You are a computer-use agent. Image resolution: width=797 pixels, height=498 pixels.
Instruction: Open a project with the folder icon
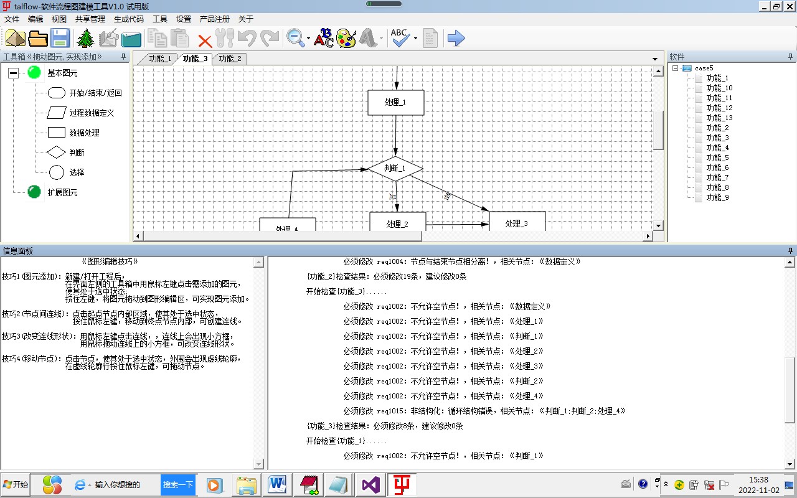38,39
